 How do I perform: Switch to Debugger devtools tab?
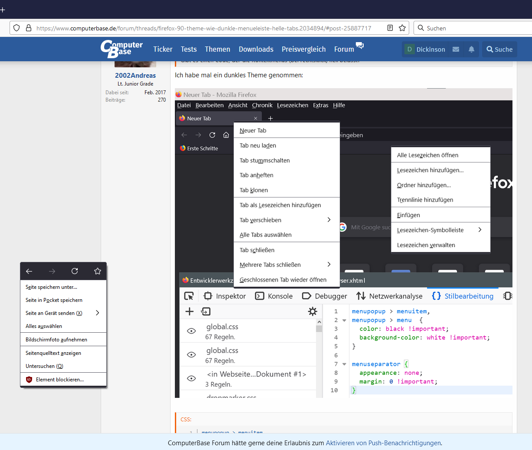(x=325, y=296)
